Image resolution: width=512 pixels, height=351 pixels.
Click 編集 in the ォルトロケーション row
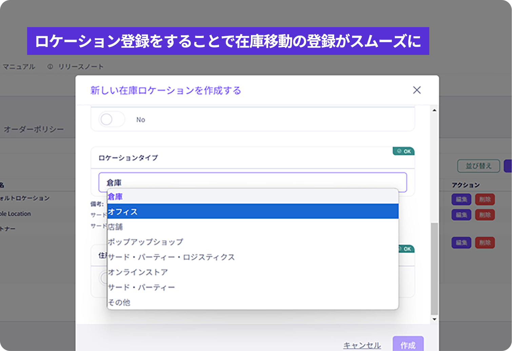point(461,200)
